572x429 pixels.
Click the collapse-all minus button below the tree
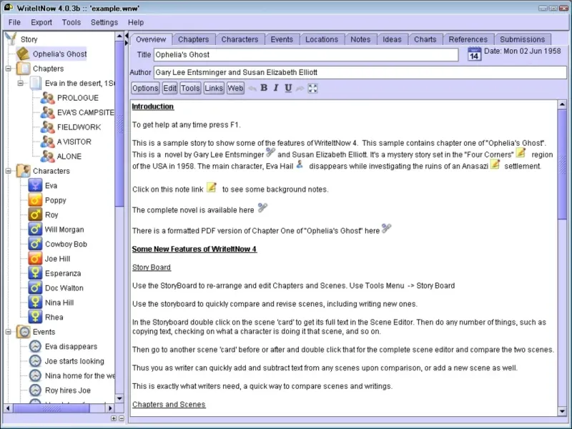122,418
